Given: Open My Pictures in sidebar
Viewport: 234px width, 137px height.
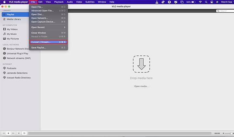Looking at the screenshot, I should (13, 39).
